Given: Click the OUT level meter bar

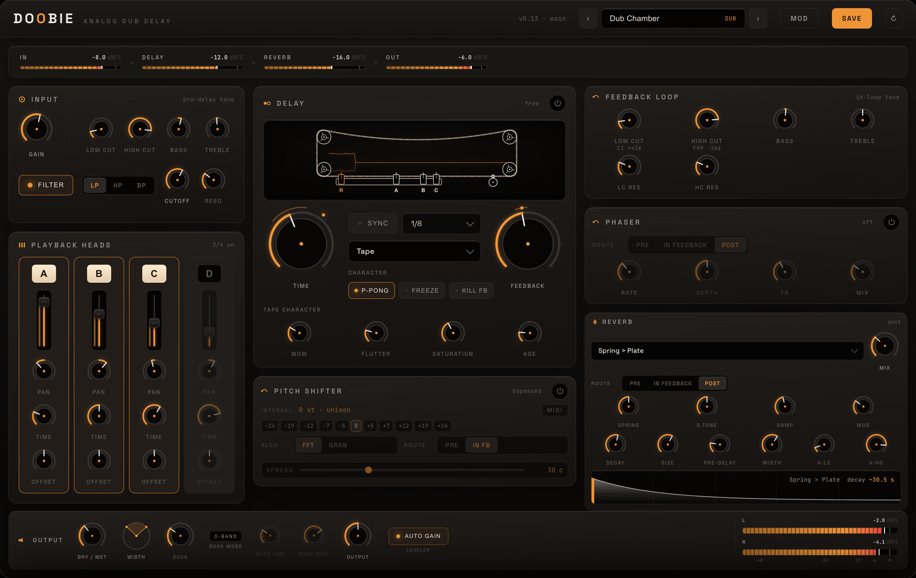Looking at the screenshot, I should 436,67.
